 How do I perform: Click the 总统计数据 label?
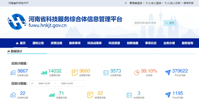pos(20,64)
